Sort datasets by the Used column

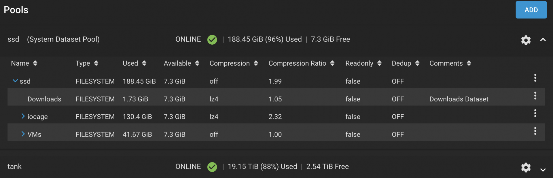pos(135,63)
